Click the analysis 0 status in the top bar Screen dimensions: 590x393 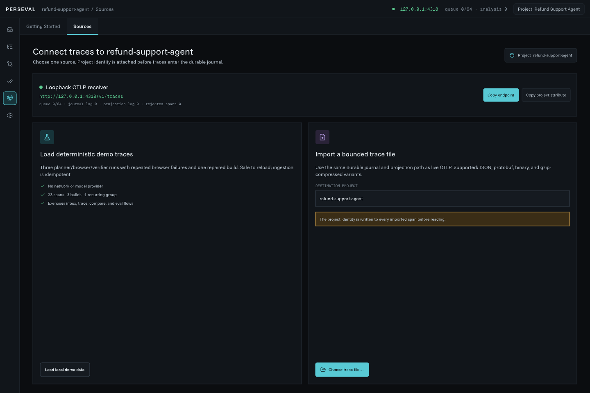[x=493, y=9]
